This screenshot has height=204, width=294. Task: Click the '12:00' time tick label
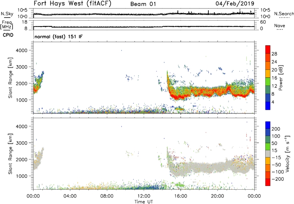coord(144,196)
